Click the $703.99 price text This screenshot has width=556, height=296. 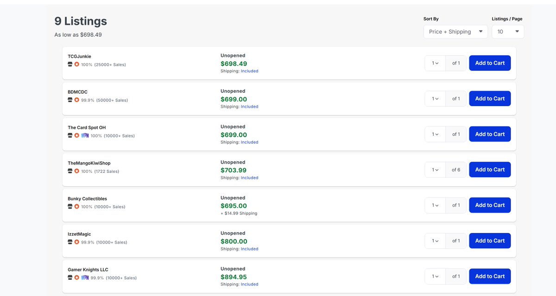point(234,170)
